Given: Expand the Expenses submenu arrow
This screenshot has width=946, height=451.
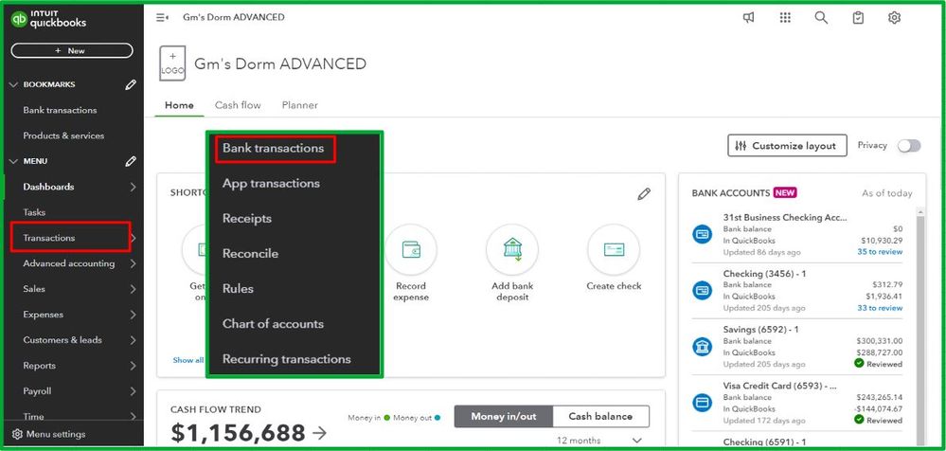Looking at the screenshot, I should click(x=133, y=315).
